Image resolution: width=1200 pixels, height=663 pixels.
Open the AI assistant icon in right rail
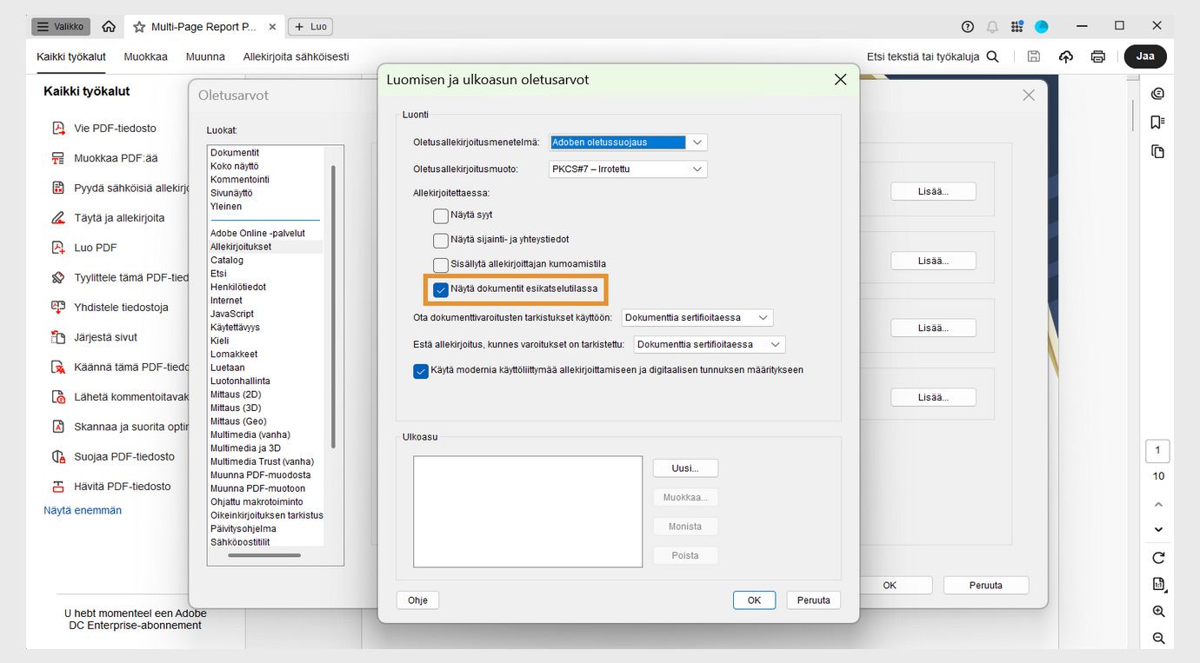(1157, 94)
